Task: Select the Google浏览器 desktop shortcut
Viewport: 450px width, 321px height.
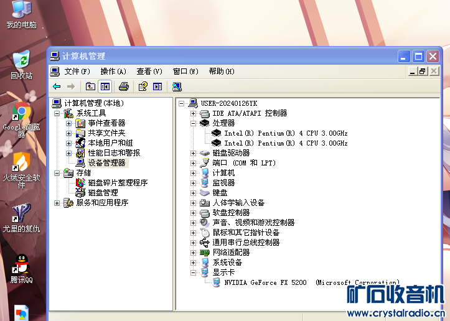Action: pos(22,120)
